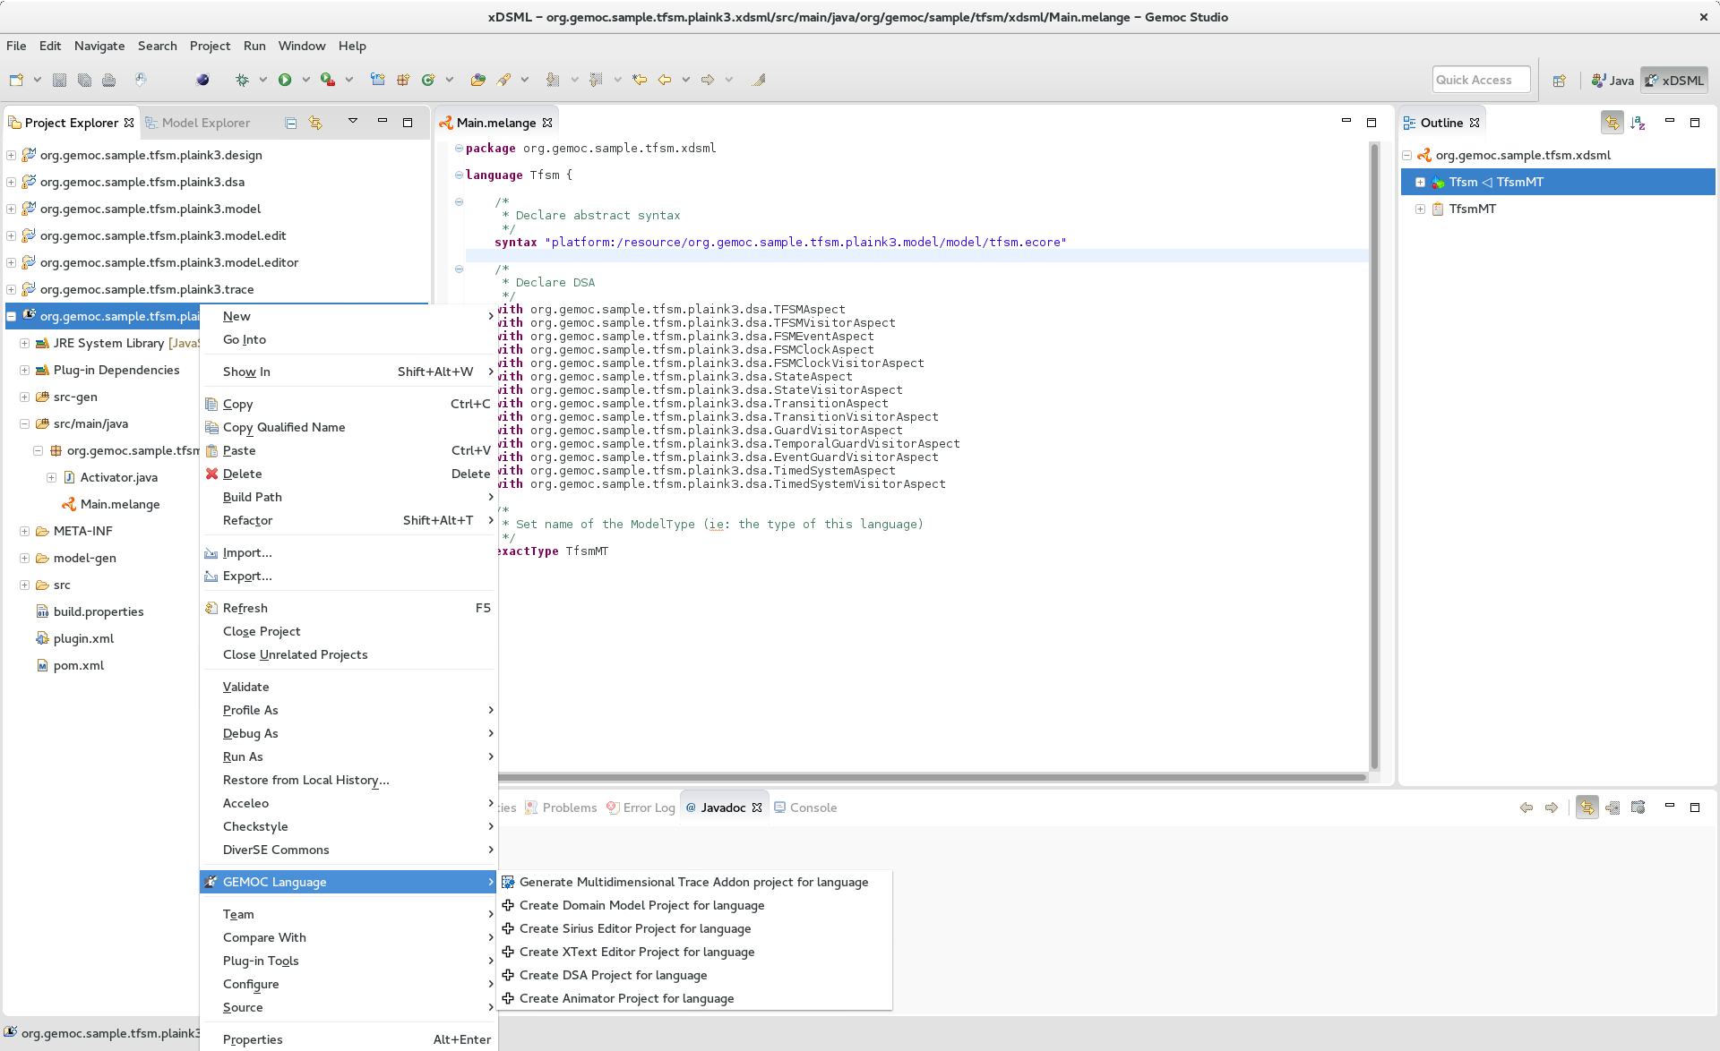Image resolution: width=1720 pixels, height=1051 pixels.
Task: Expand TfsmMT node in Outline
Action: click(1420, 209)
